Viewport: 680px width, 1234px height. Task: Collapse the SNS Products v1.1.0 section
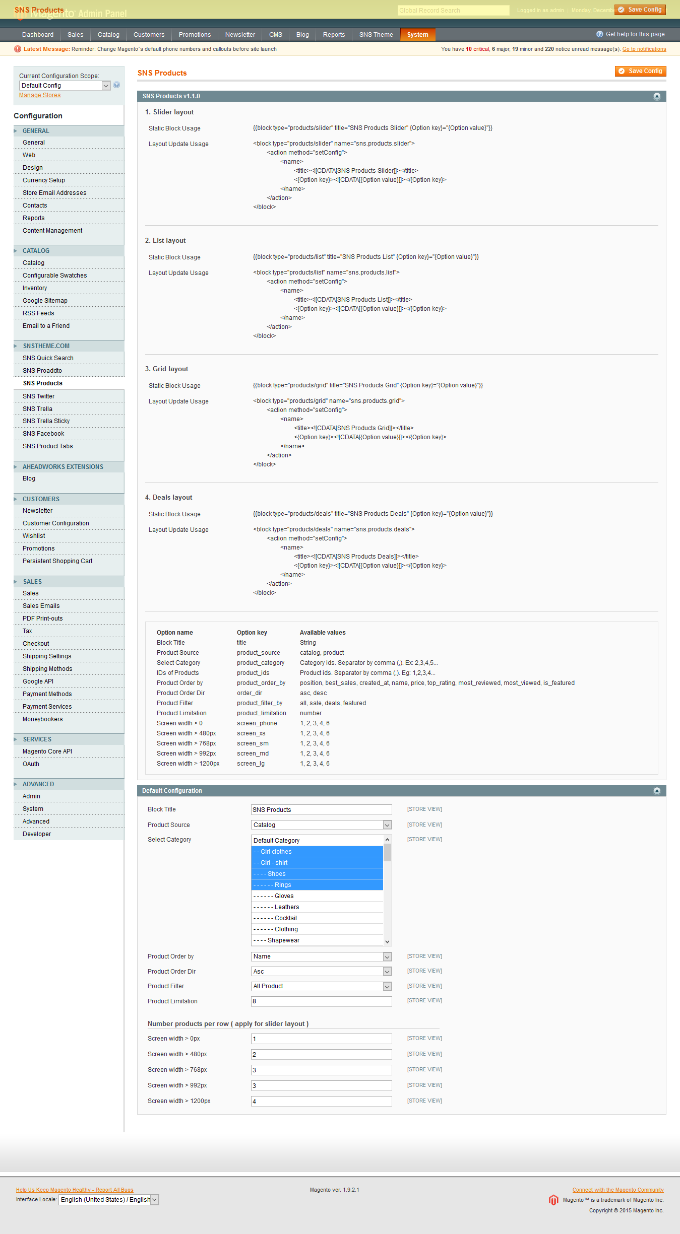(656, 96)
